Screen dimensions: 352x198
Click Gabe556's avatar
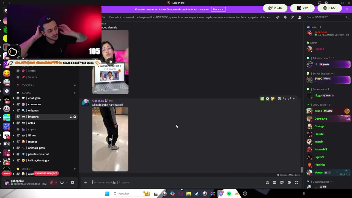(86, 103)
